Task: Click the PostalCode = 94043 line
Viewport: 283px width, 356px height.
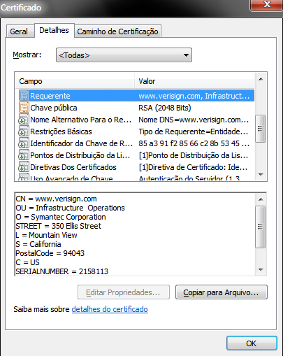Action: pos(50,253)
